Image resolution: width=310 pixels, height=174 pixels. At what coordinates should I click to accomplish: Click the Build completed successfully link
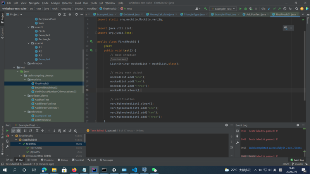275,148
